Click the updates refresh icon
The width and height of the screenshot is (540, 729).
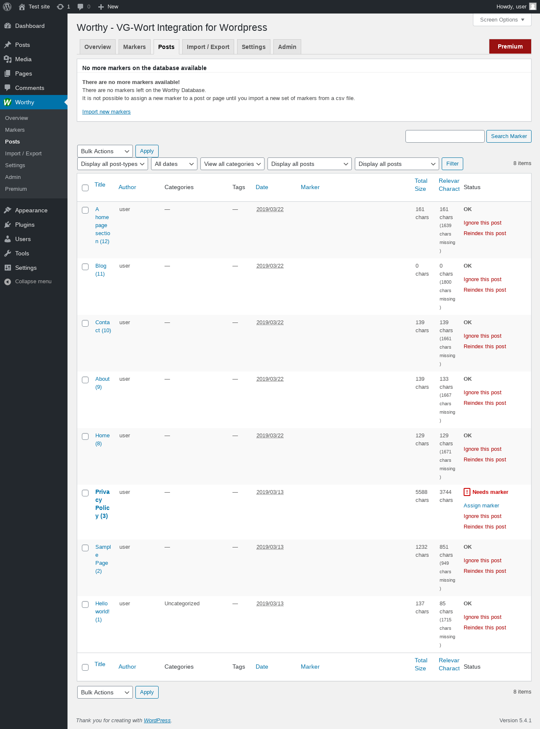click(x=60, y=7)
